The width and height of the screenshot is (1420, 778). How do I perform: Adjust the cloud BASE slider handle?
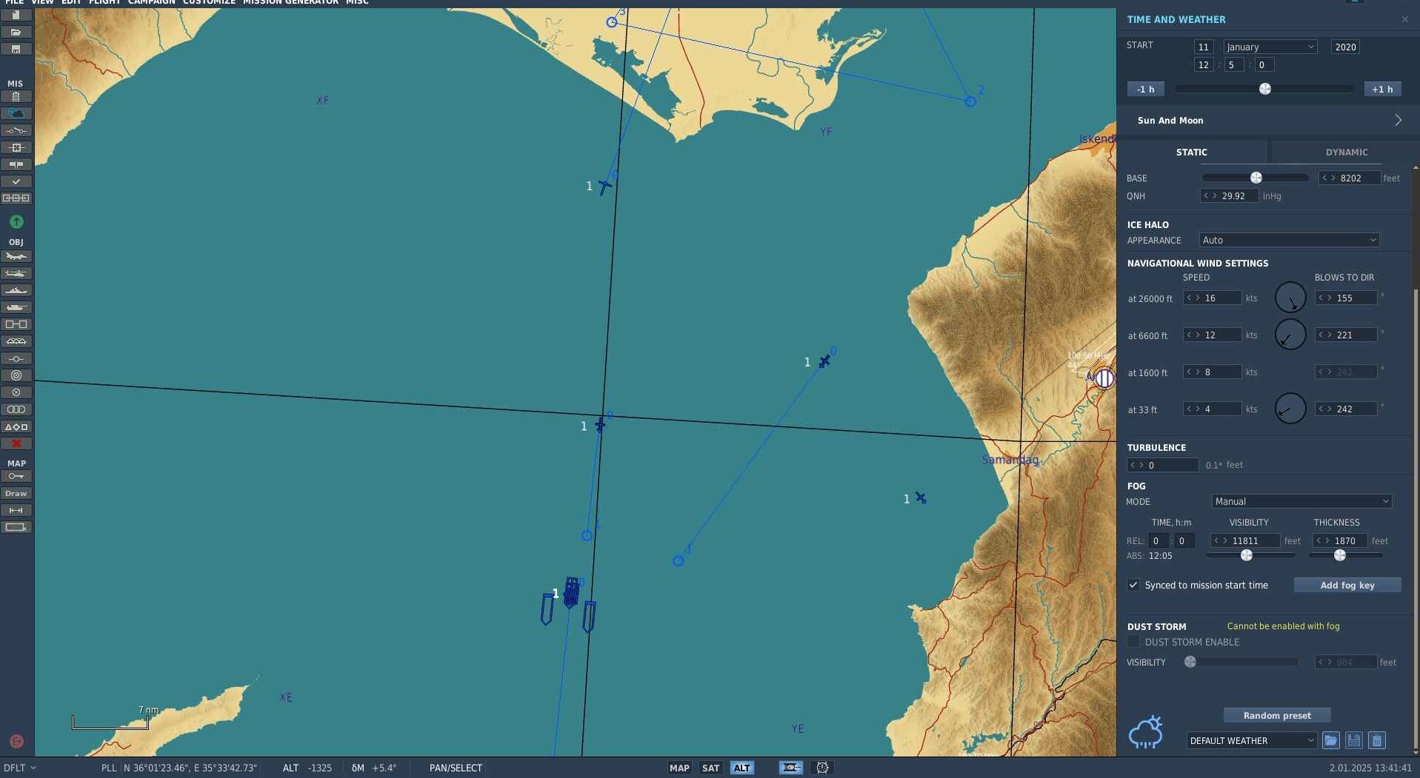click(x=1256, y=178)
